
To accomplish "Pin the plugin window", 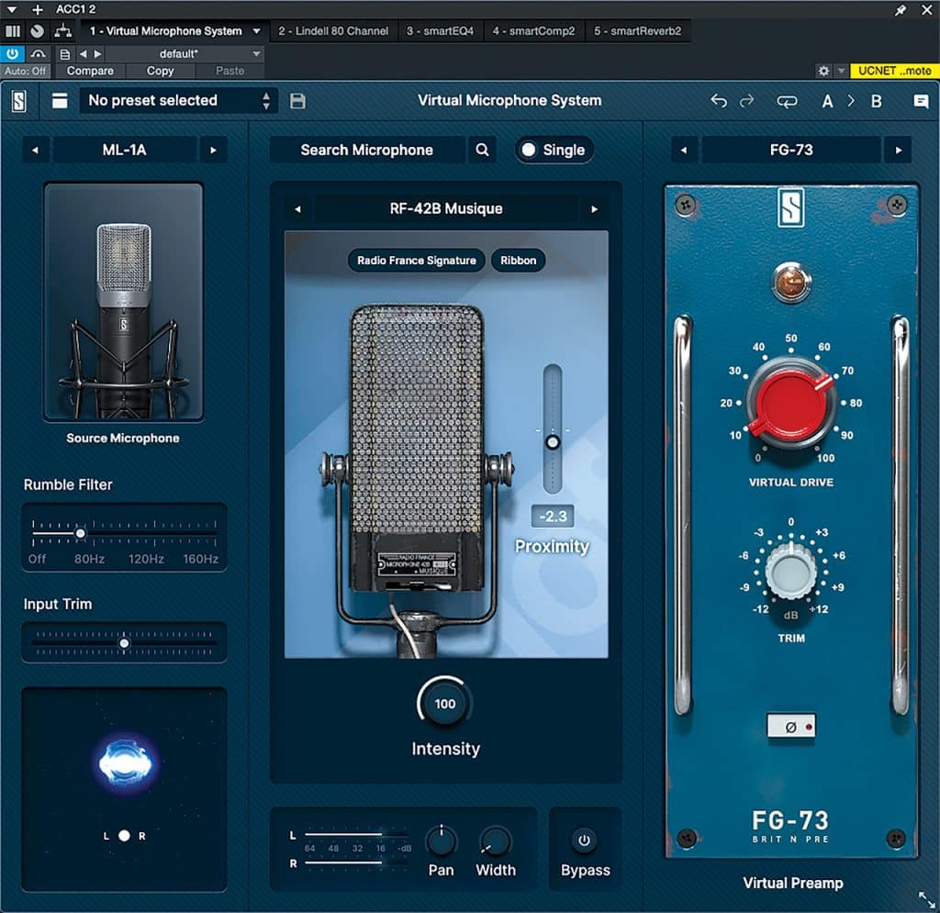I will click(x=901, y=9).
